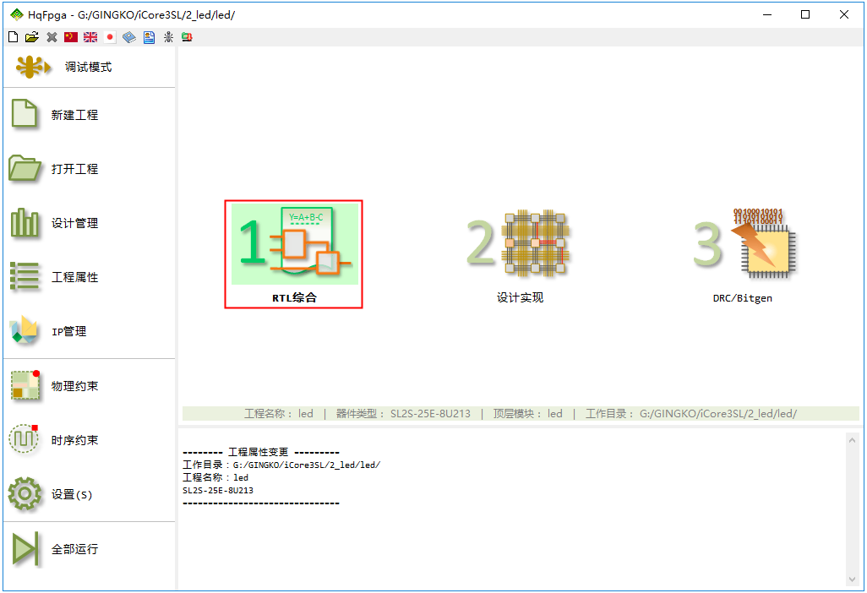Switch language with the UK flag icon
This screenshot has width=867, height=593.
point(90,37)
